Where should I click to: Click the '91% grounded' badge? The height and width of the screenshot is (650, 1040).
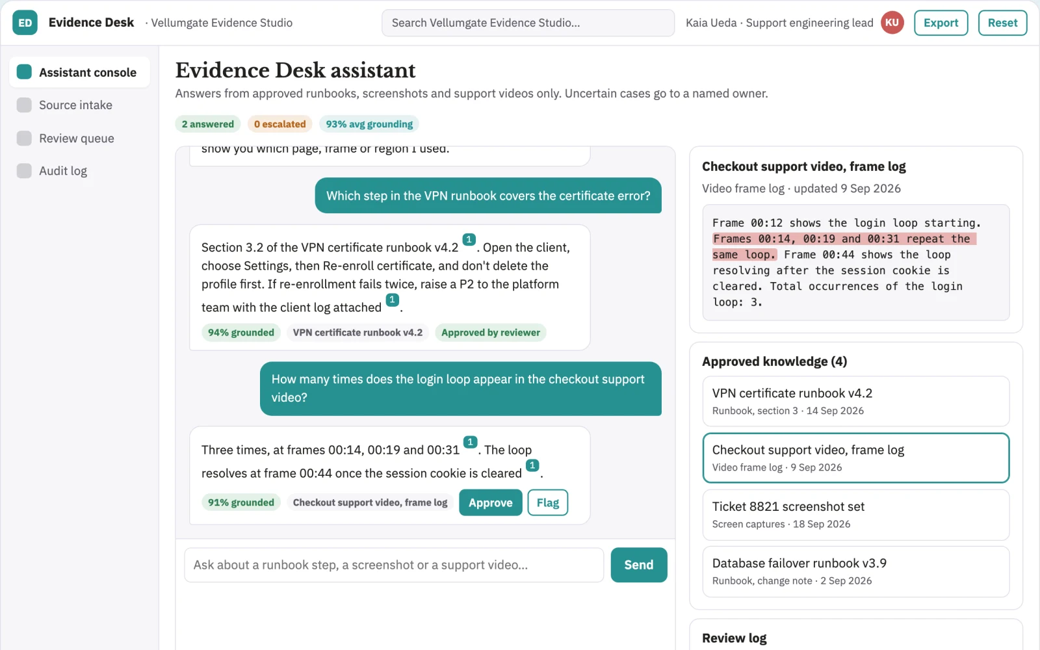tap(241, 502)
